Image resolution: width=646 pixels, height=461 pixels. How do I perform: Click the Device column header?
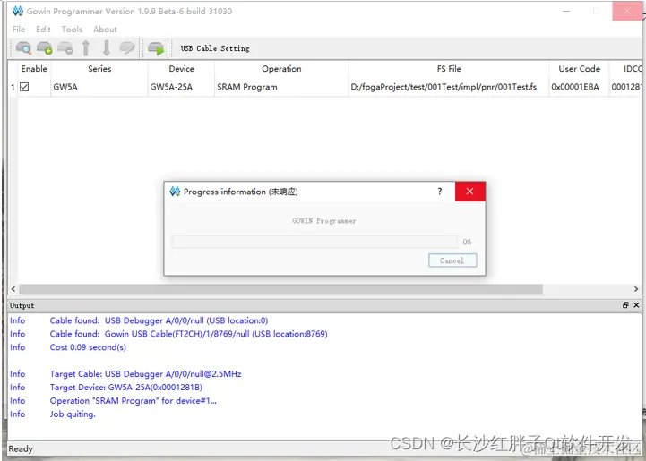(181, 69)
